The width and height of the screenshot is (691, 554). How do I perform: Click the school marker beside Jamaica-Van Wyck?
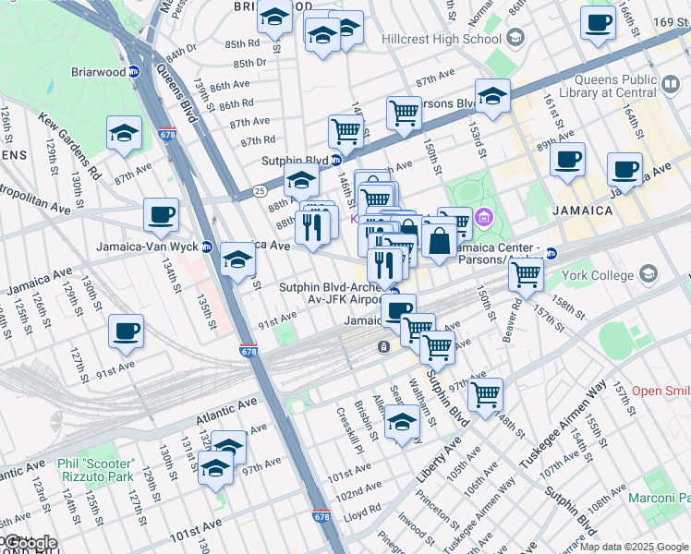coord(238,261)
